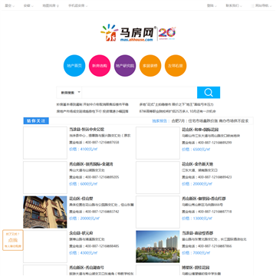This screenshot has height=276, width=276.
Task: Click the price 7000元/㎡
Action: tap(195, 253)
